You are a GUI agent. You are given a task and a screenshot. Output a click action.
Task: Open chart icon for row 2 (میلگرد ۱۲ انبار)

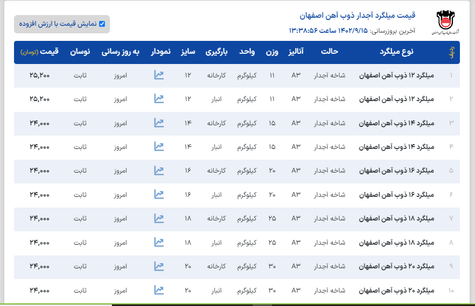[x=159, y=99]
